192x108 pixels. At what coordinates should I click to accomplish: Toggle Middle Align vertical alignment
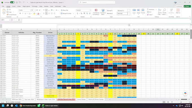pyautogui.click(x=46, y=10)
